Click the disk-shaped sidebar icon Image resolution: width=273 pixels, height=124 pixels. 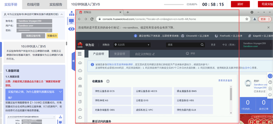80,94
